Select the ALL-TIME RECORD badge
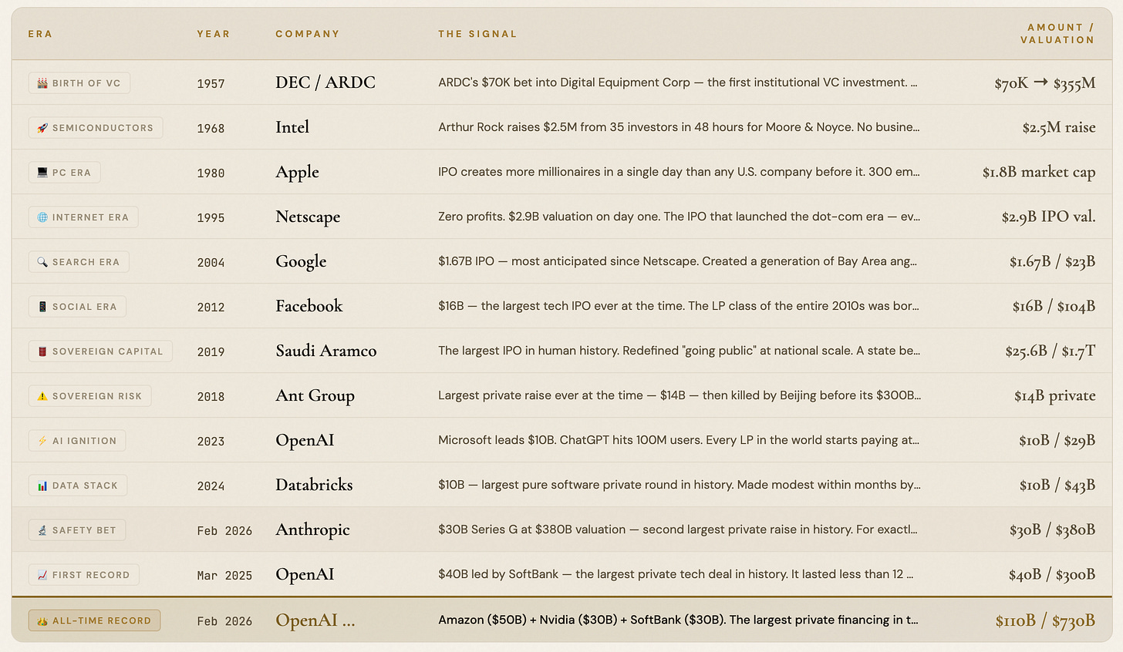This screenshot has height=652, width=1123. (x=94, y=620)
